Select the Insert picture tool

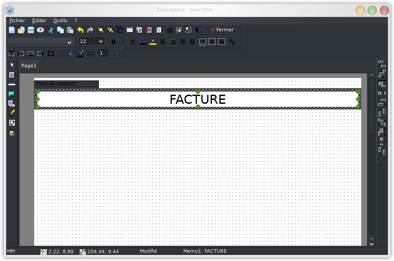pos(12,94)
